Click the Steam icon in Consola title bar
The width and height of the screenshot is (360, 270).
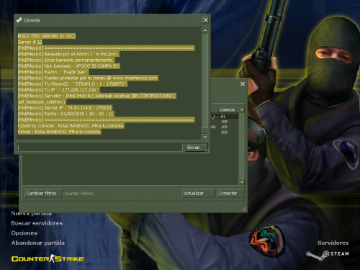pos(19,20)
